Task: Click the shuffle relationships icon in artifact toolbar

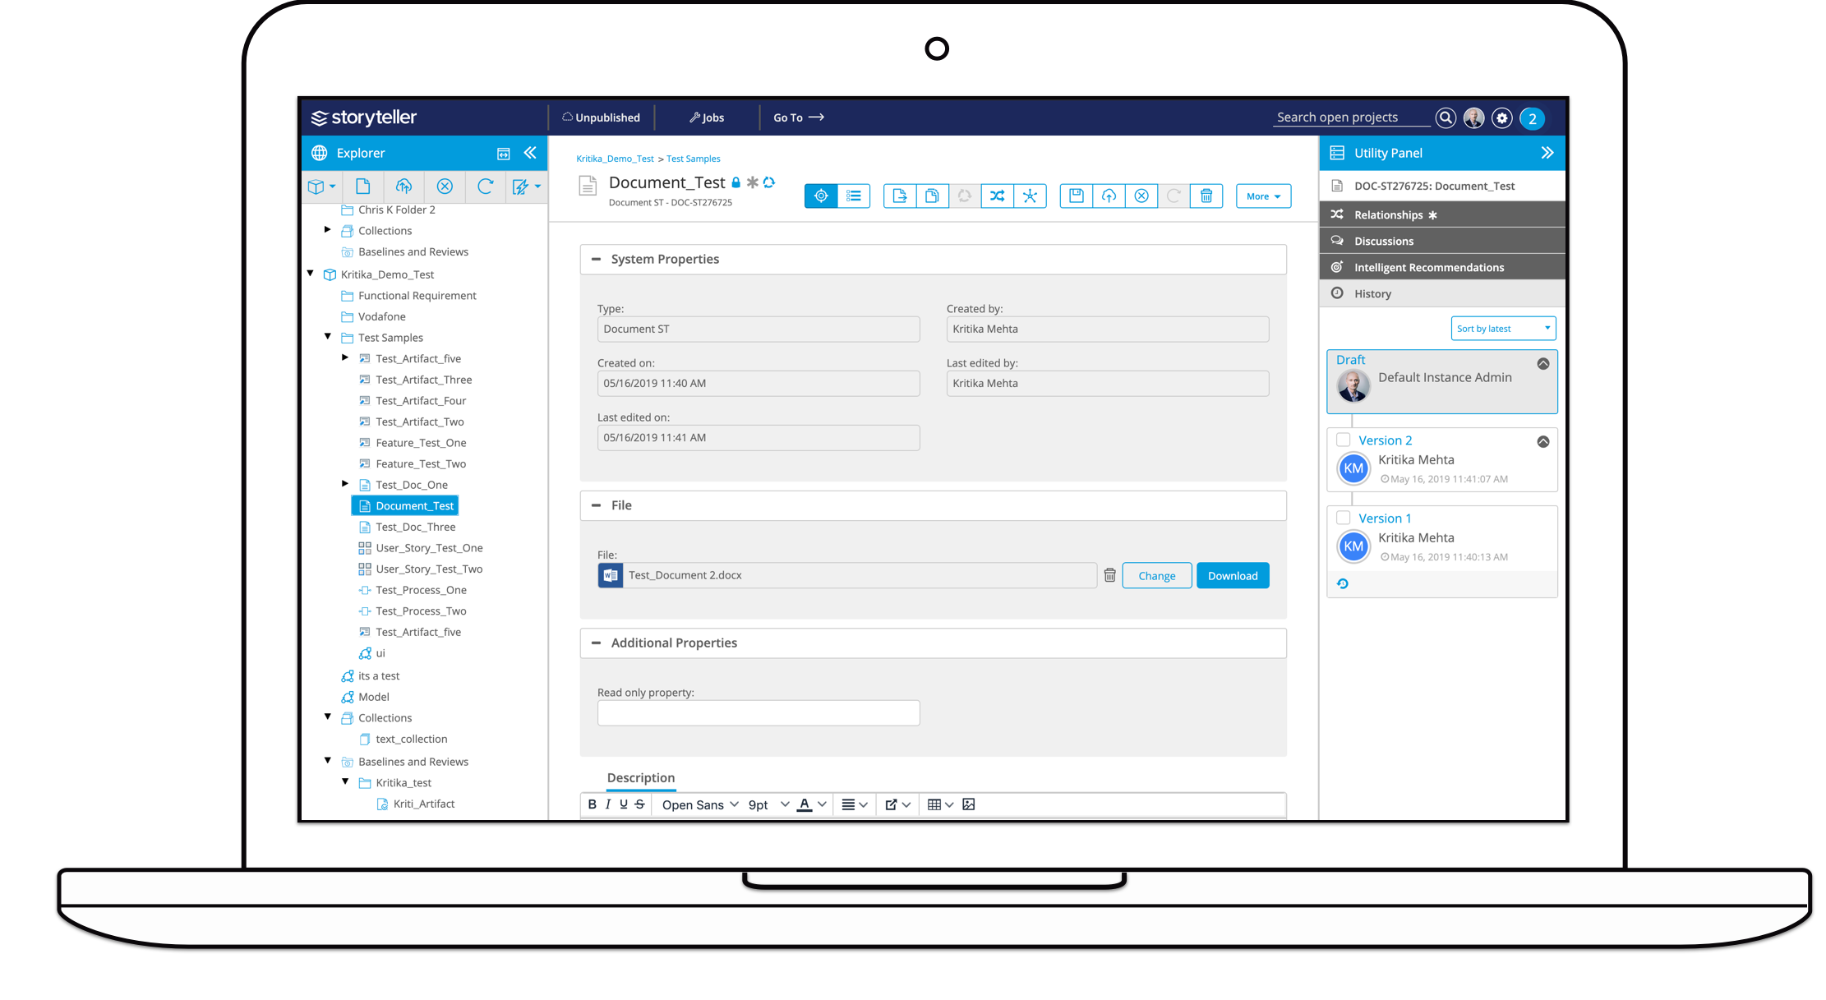Action: pyautogui.click(x=997, y=196)
